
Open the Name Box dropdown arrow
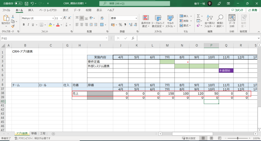point(106,38)
